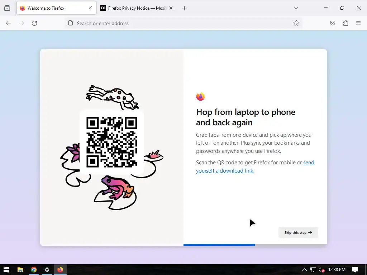Open a new tab with plus button
Viewport: 367px width, 275px height.
[185, 8]
